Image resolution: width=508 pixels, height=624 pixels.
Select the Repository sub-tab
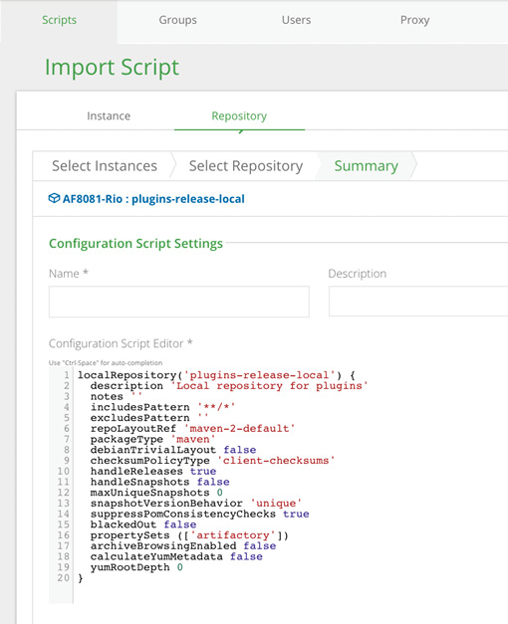(x=239, y=115)
